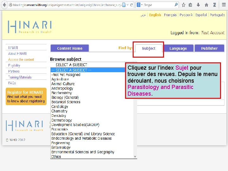Bookmark this page with the star icon
Viewport: 228px width, 171px height.
(x=183, y=5)
